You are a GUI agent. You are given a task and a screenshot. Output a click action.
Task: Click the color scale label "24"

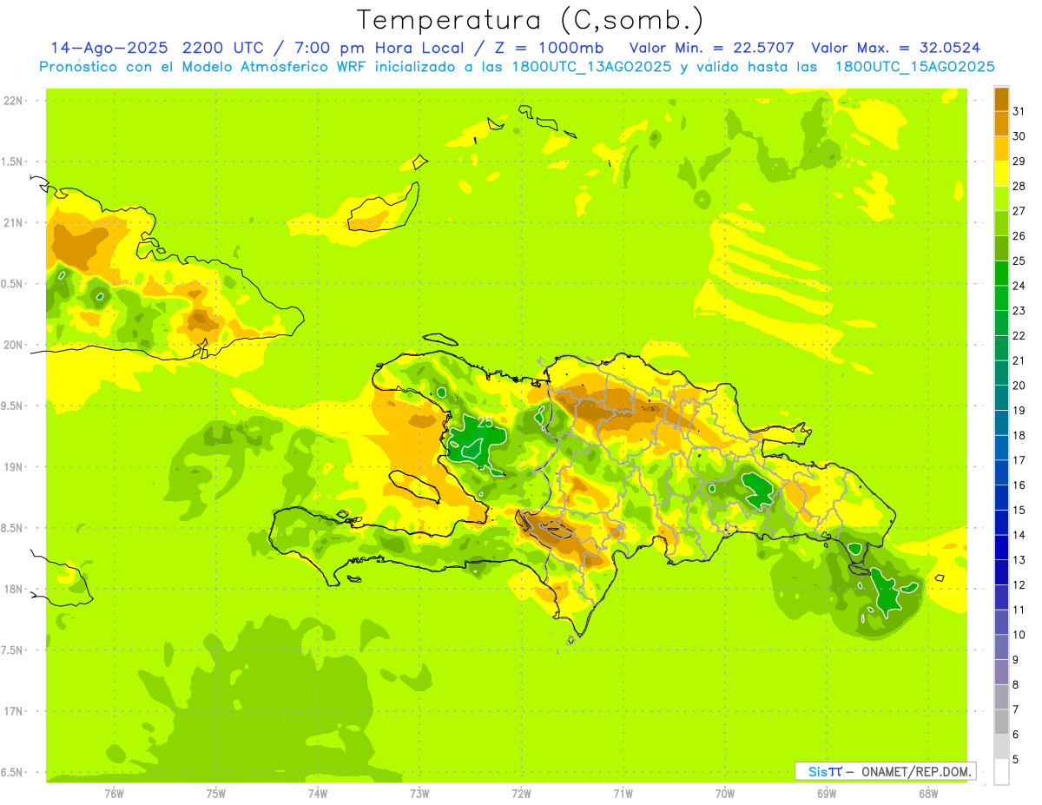coord(1019,285)
